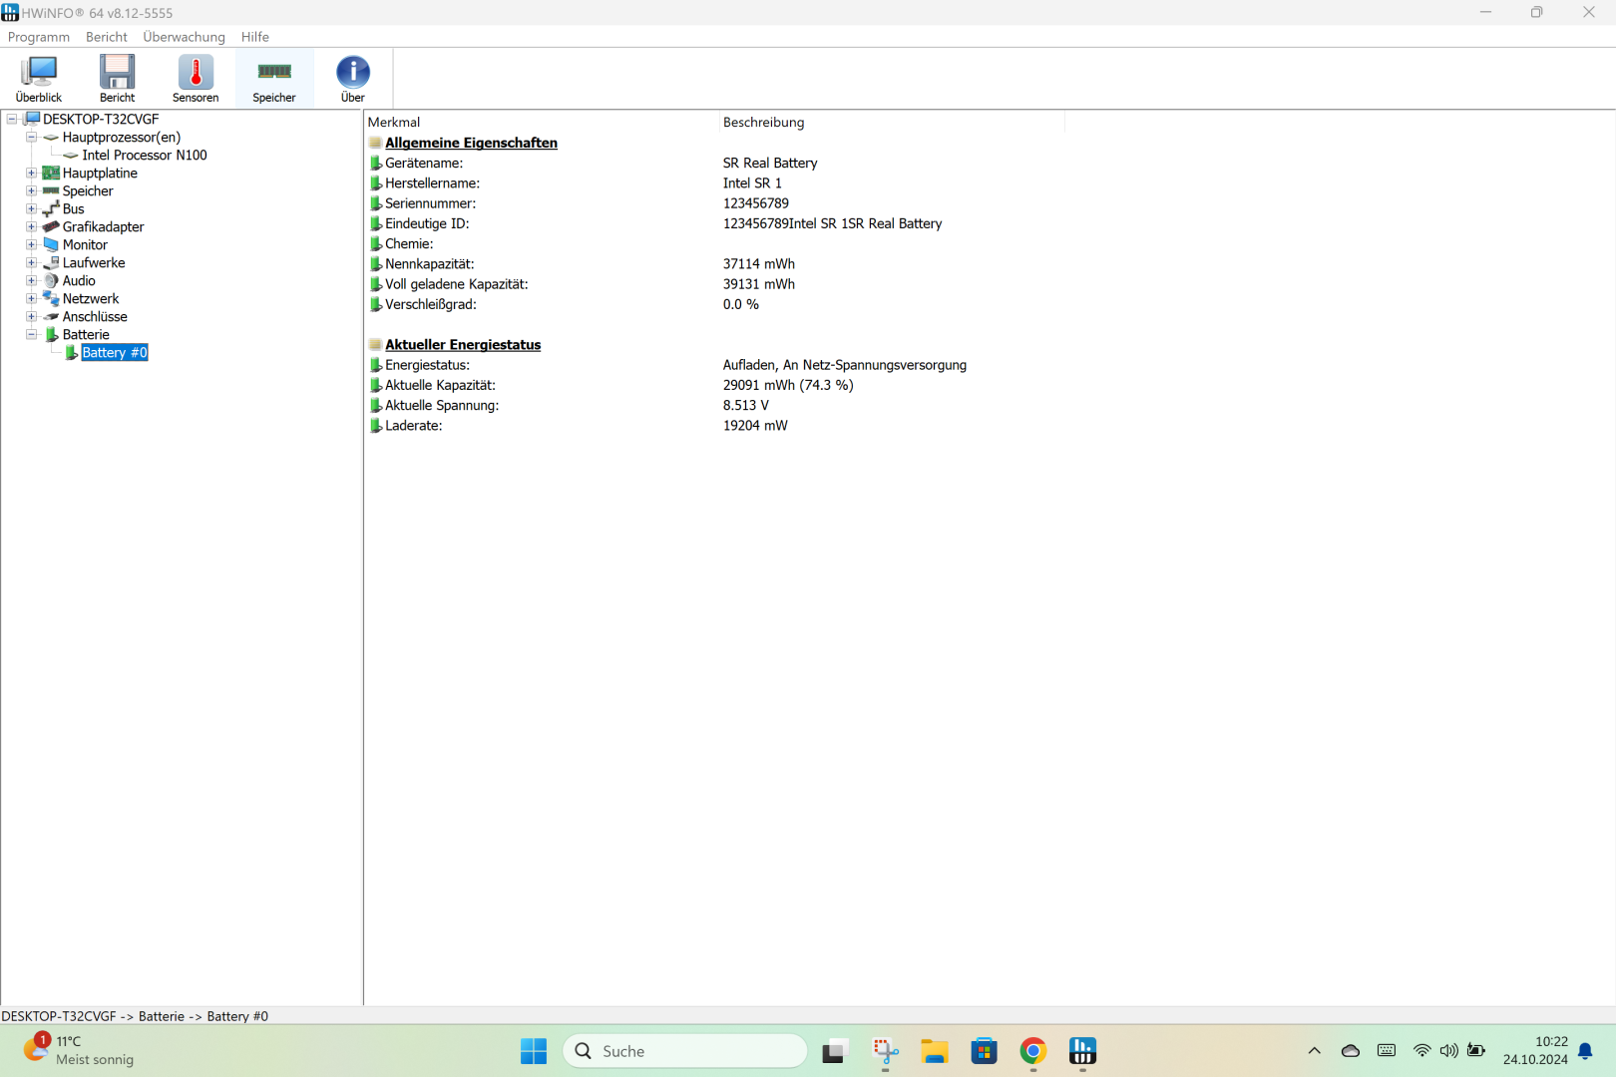This screenshot has width=1616, height=1077.
Task: Select Laufwerke tree item
Action: coord(94,262)
